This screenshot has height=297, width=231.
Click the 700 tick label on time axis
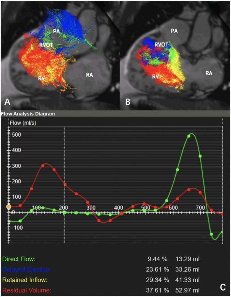[x=200, y=208]
